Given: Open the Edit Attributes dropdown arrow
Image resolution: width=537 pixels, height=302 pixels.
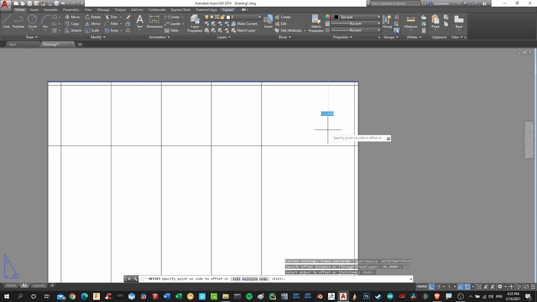Looking at the screenshot, I should click(x=305, y=31).
